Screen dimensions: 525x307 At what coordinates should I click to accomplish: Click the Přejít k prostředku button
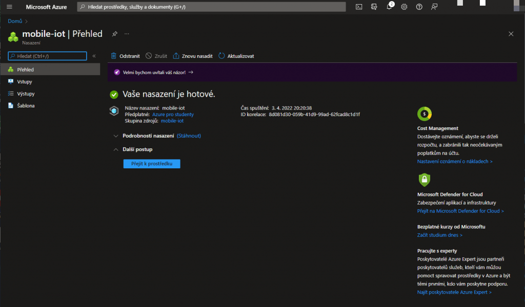point(152,164)
